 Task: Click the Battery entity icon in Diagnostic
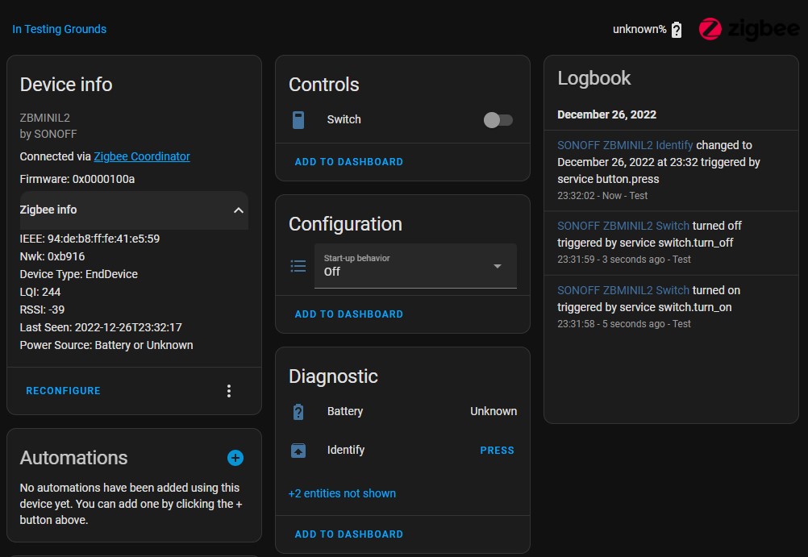[x=298, y=412]
